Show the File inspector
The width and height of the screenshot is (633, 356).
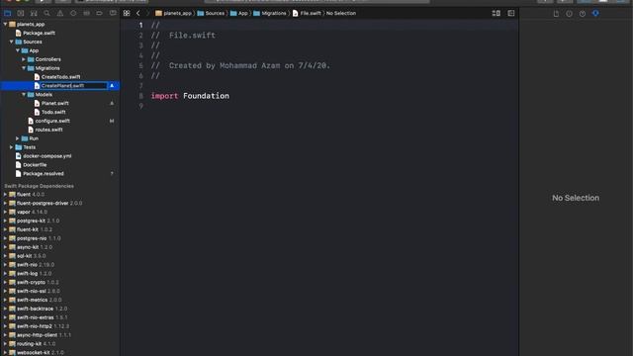pos(556,14)
